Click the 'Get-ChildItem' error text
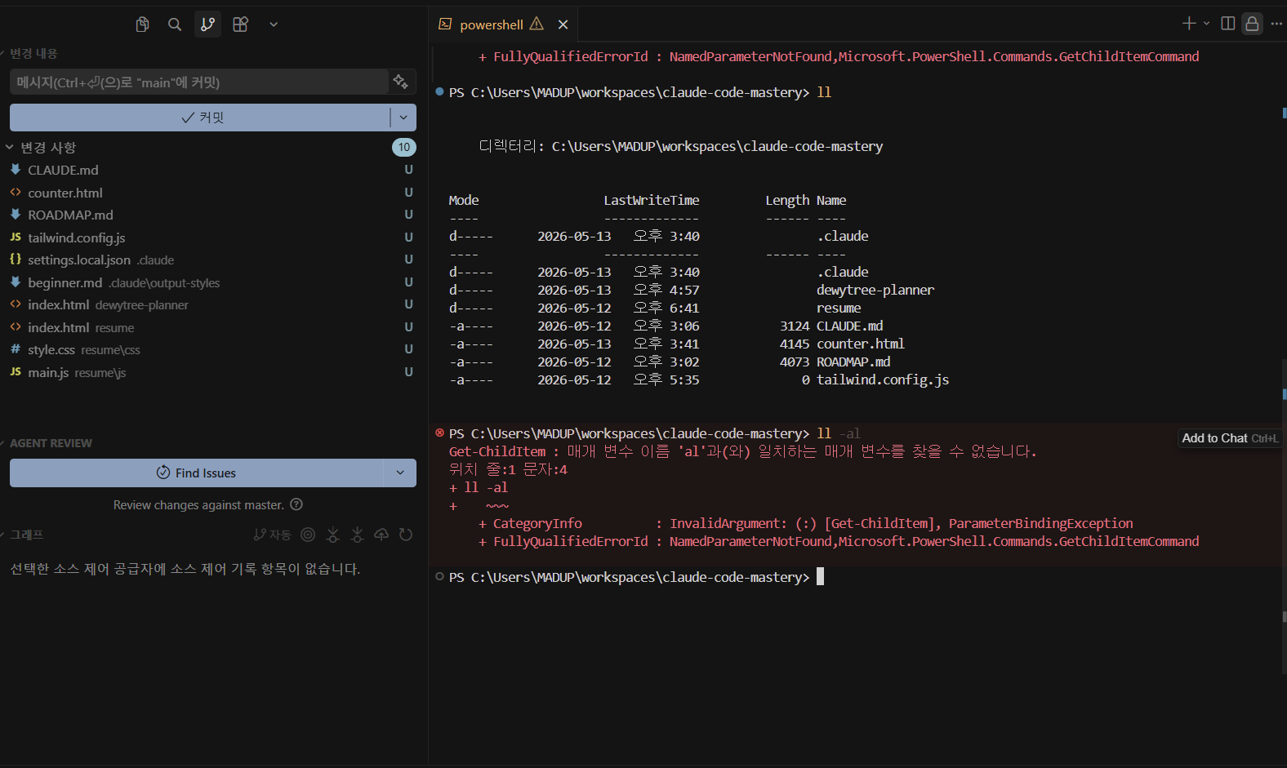 tap(497, 451)
